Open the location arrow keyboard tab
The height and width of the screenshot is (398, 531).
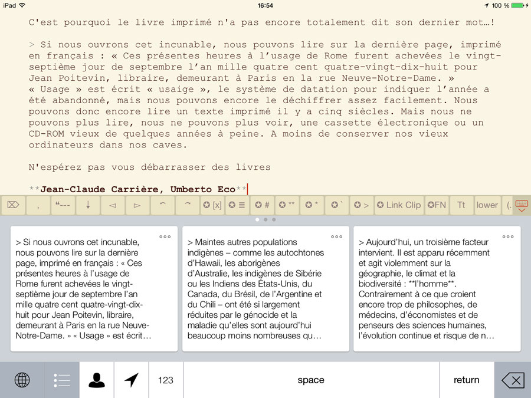132,380
